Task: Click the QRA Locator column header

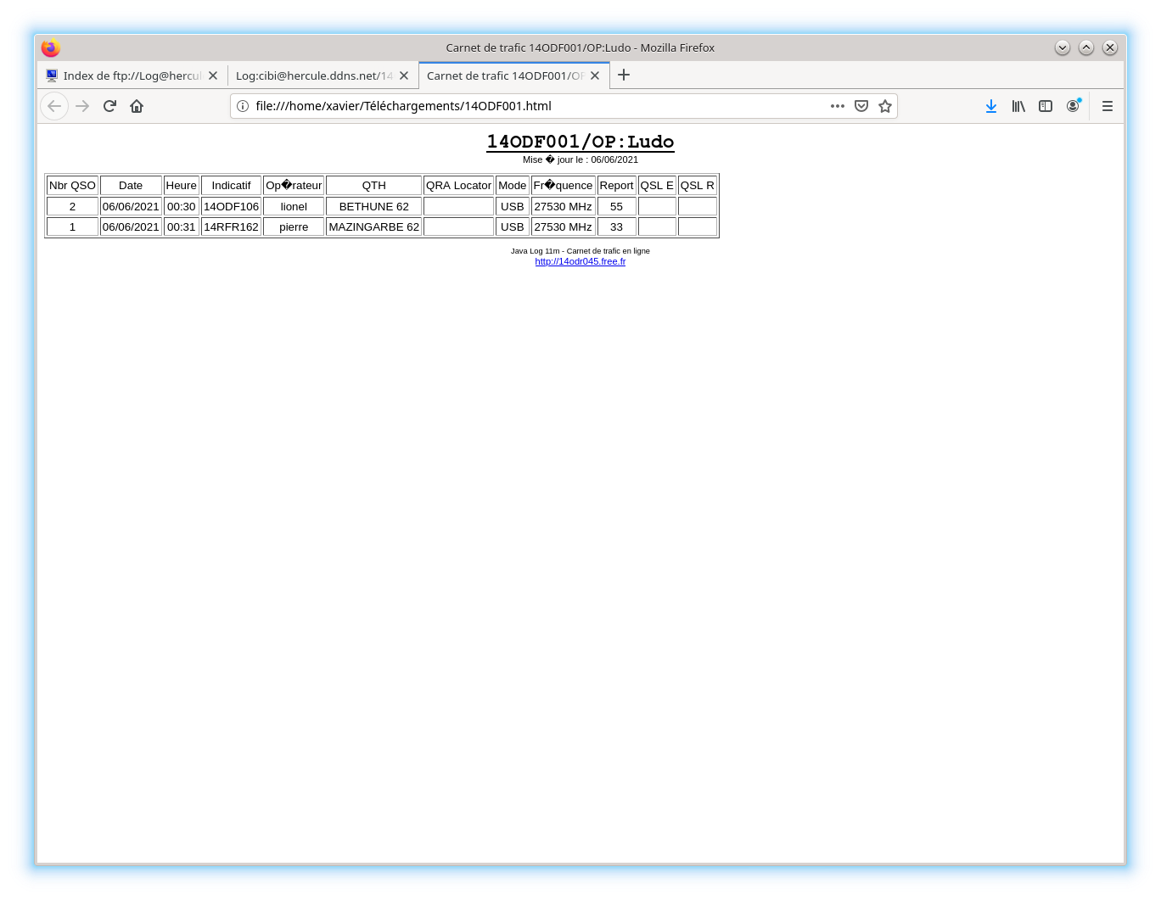Action: click(x=458, y=186)
